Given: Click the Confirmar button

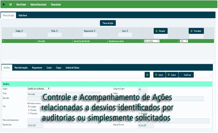Looking at the screenshot, I should pos(186,75).
